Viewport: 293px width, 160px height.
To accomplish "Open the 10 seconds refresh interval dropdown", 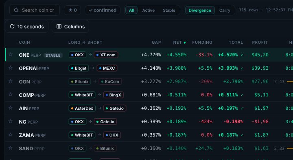I will pyautogui.click(x=27, y=26).
